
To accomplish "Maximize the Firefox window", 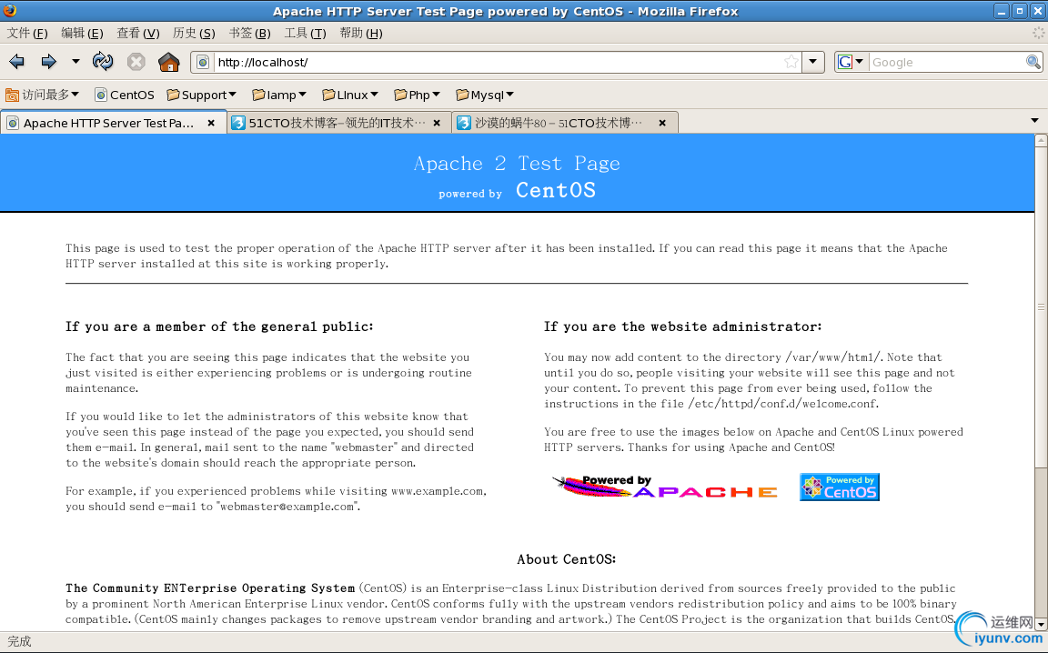I will click(1019, 11).
